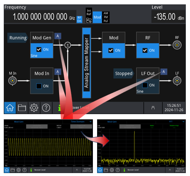Image resolution: width=190 pixels, height=176 pixels.
Task: Click Home icon in FFT window
Action: pos(100,170)
